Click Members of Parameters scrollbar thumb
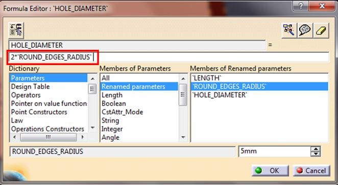 coord(183,95)
